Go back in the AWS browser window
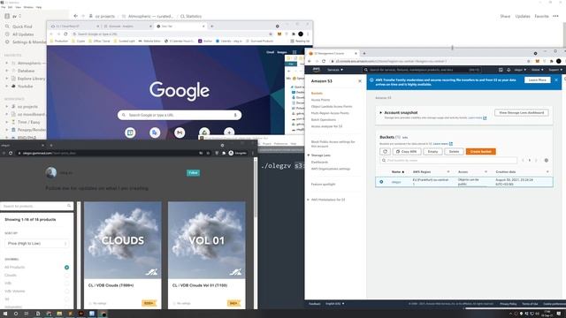Image resolution: width=566 pixels, height=318 pixels. 310,61
